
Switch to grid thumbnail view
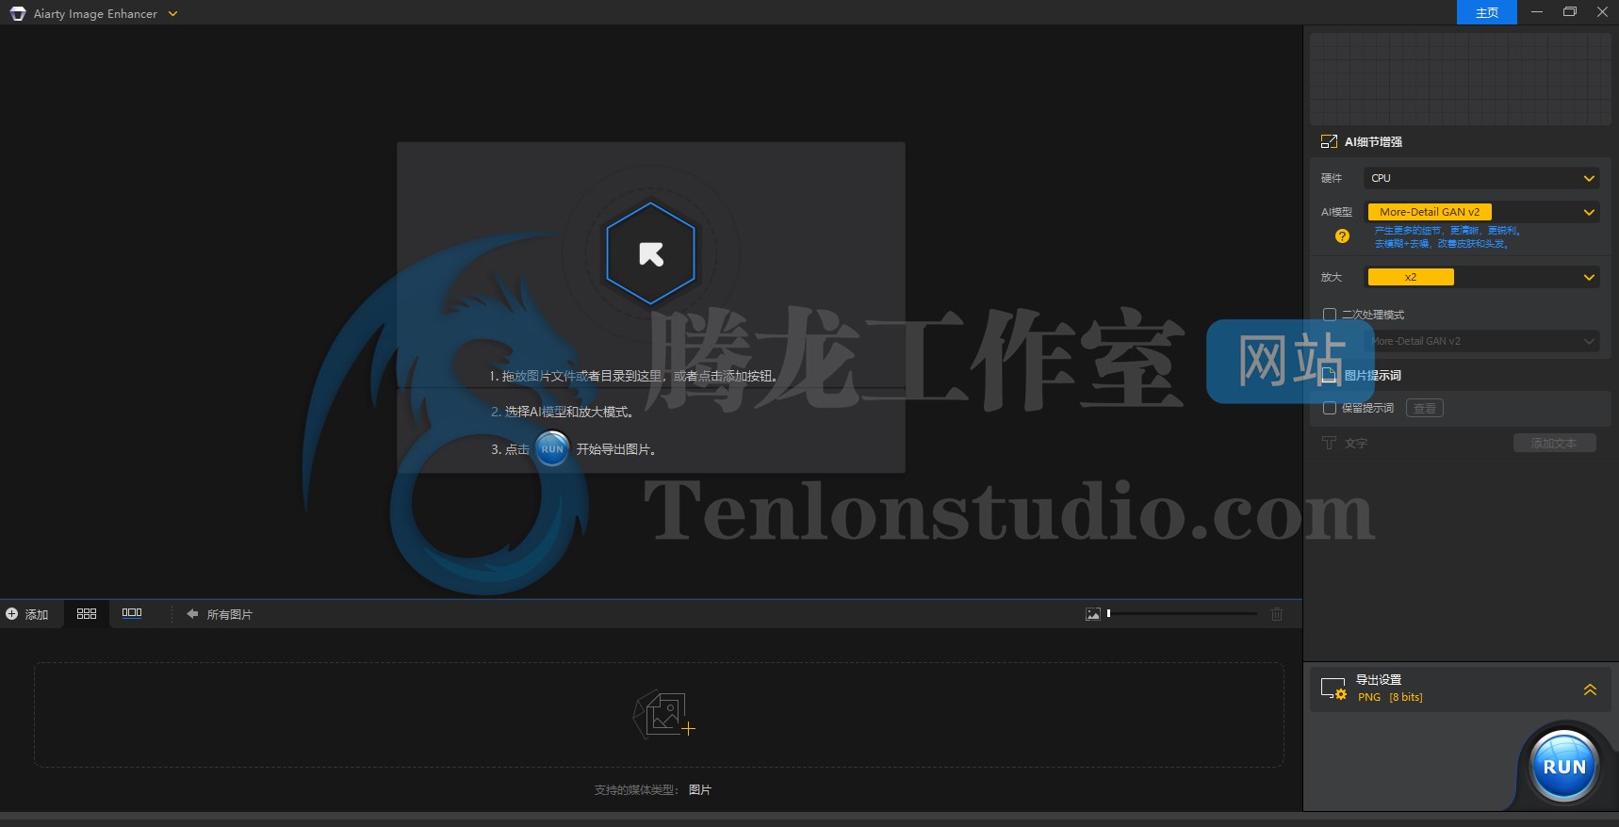click(87, 613)
